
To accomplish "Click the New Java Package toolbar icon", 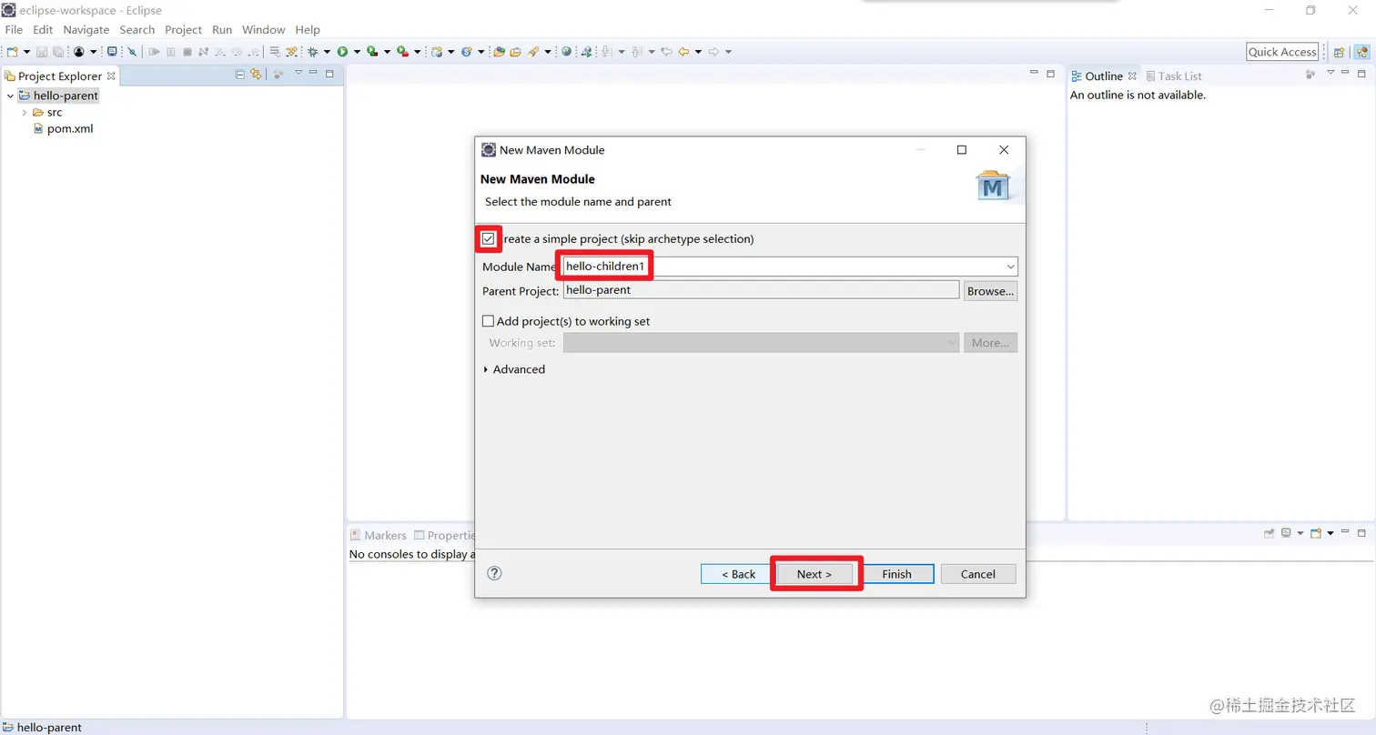I will (x=436, y=52).
